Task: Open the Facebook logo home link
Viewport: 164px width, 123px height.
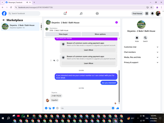Action: [x=4, y=13]
